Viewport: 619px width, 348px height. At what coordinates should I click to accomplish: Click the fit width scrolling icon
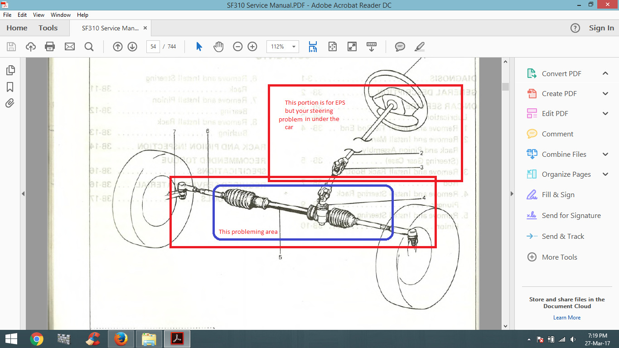coord(313,47)
